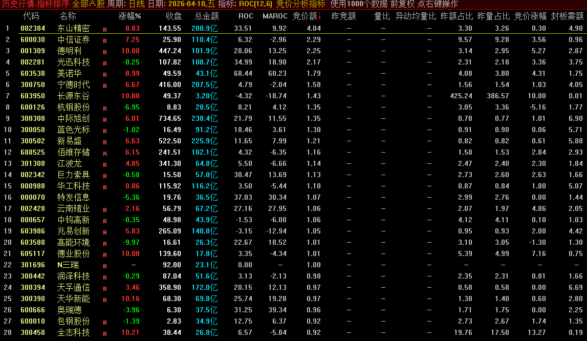Viewport: 587px width, 341px height.
Task: Select stock code 600126
Action: pos(33,107)
